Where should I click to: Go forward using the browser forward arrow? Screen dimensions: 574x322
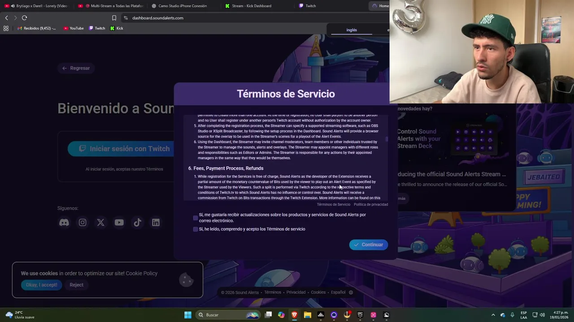(15, 18)
